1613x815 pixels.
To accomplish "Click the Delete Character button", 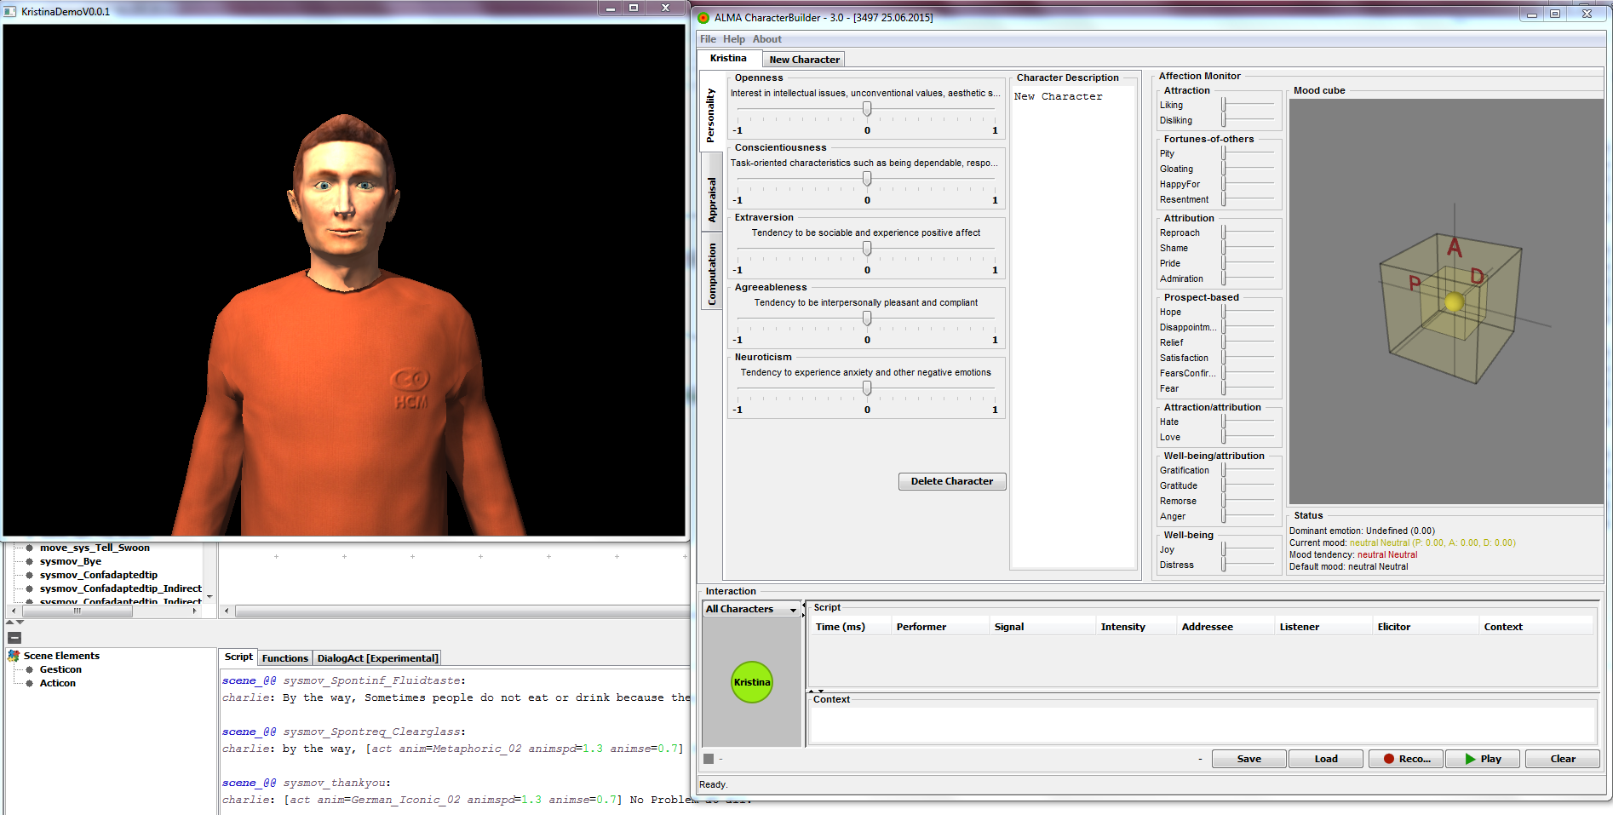I will [951, 481].
